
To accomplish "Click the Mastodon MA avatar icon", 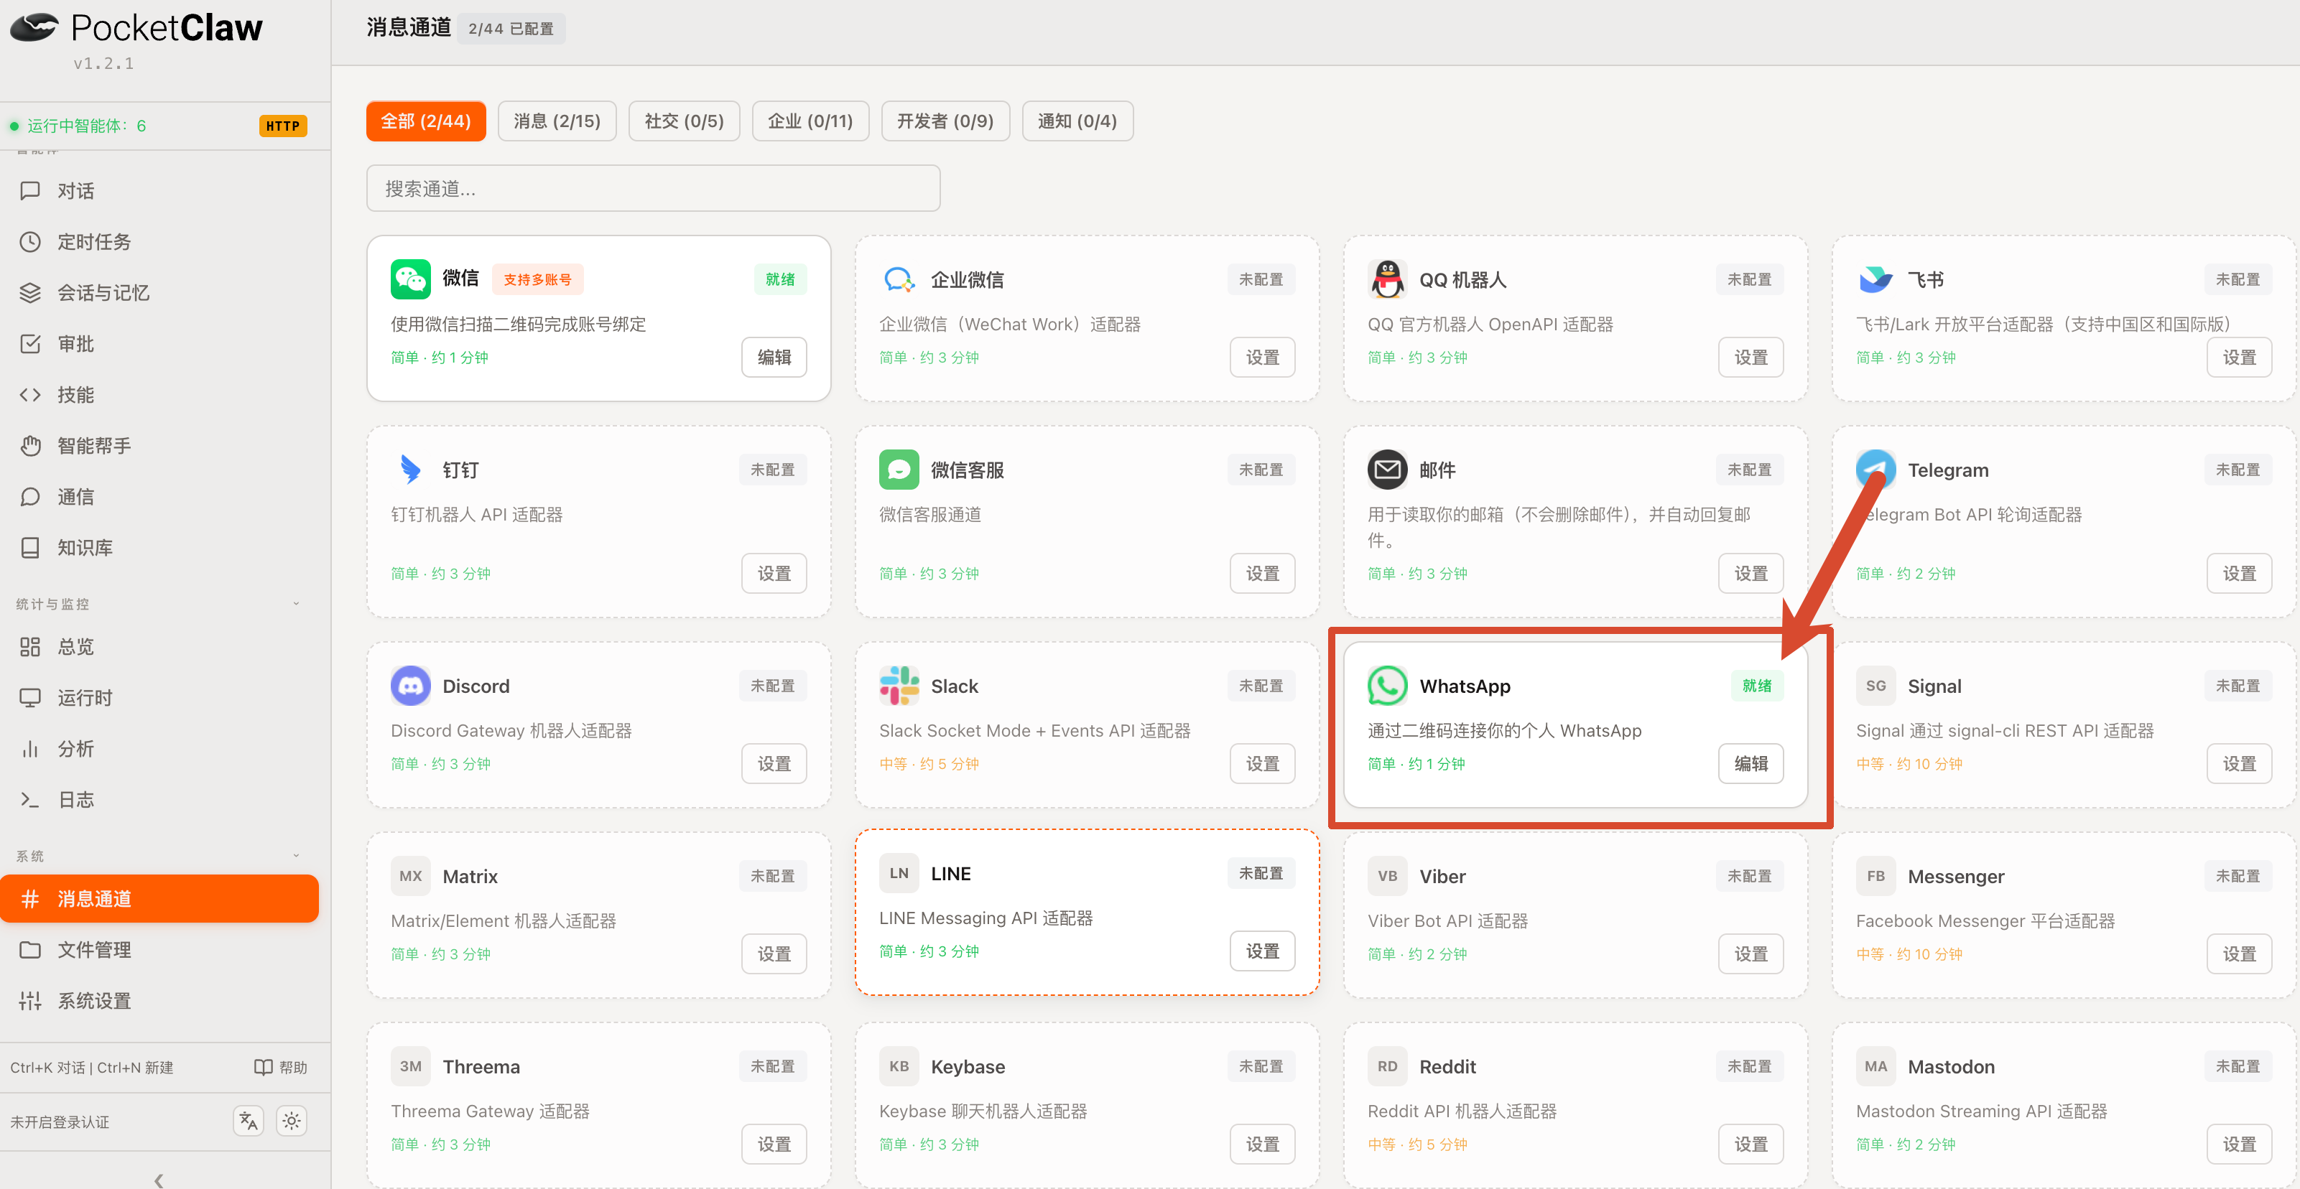I will [x=1875, y=1066].
